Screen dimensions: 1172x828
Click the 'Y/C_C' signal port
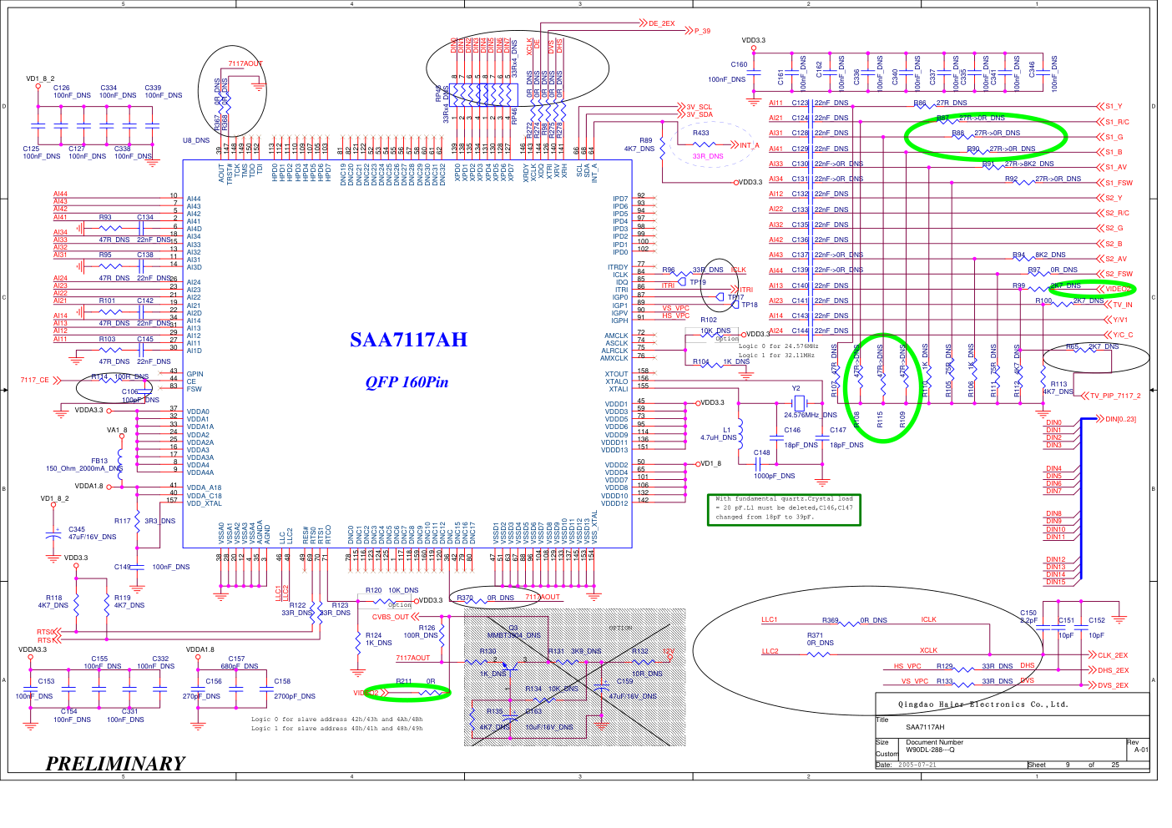tap(1123, 335)
